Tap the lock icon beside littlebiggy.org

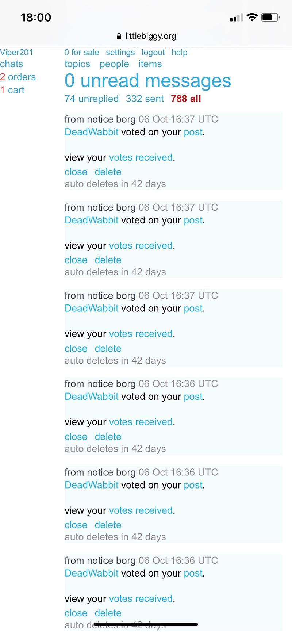click(119, 37)
